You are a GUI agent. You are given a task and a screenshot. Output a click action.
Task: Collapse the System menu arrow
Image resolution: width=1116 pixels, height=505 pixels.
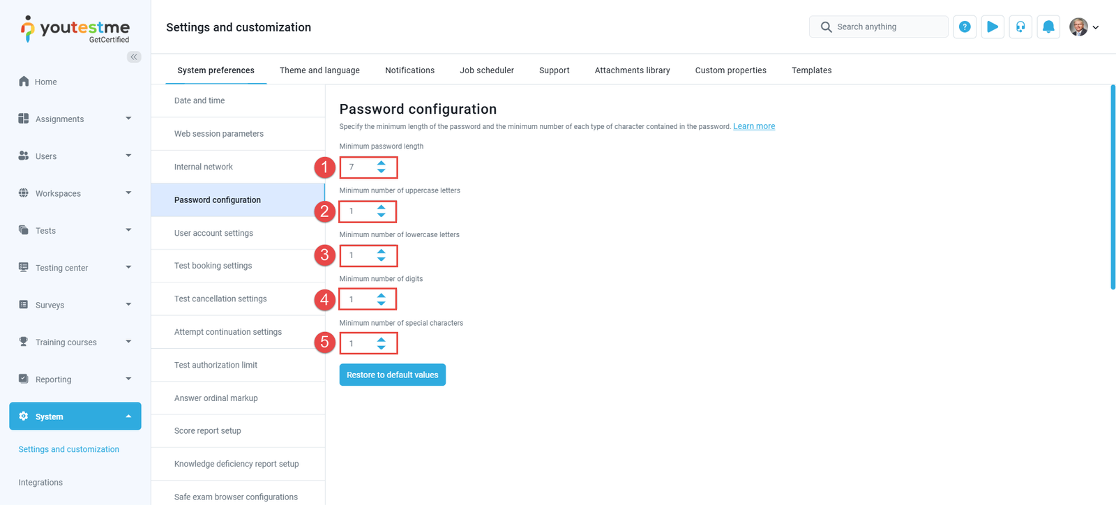click(x=128, y=416)
